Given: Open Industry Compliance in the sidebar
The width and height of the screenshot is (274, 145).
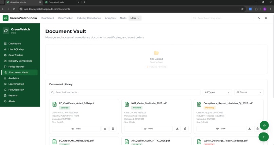Looking at the screenshot, I should (20, 61).
